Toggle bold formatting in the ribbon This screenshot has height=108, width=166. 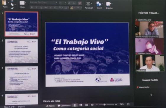pyautogui.click(x=32, y=7)
